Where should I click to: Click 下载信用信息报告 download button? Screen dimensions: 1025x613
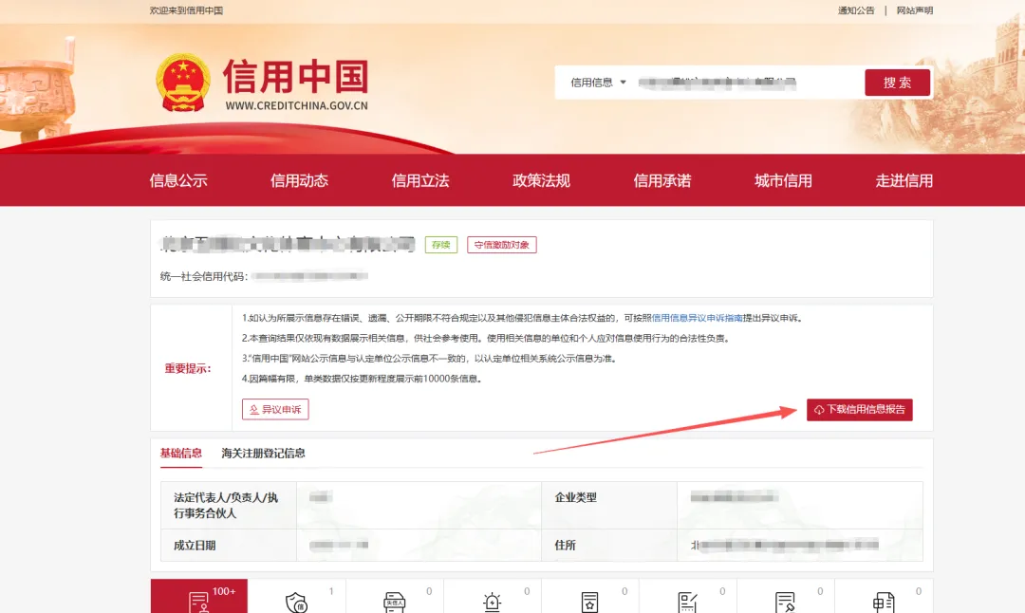tap(860, 410)
